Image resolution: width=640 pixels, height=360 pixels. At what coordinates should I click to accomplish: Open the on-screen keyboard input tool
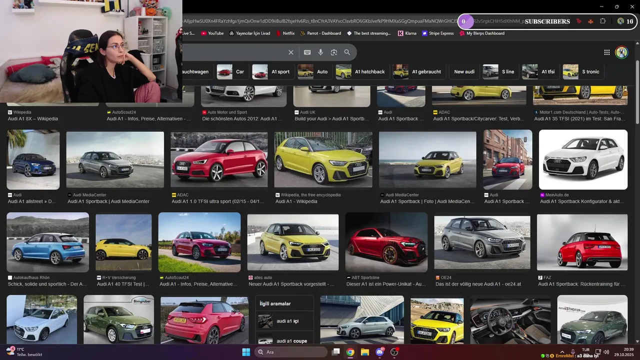coord(307,52)
